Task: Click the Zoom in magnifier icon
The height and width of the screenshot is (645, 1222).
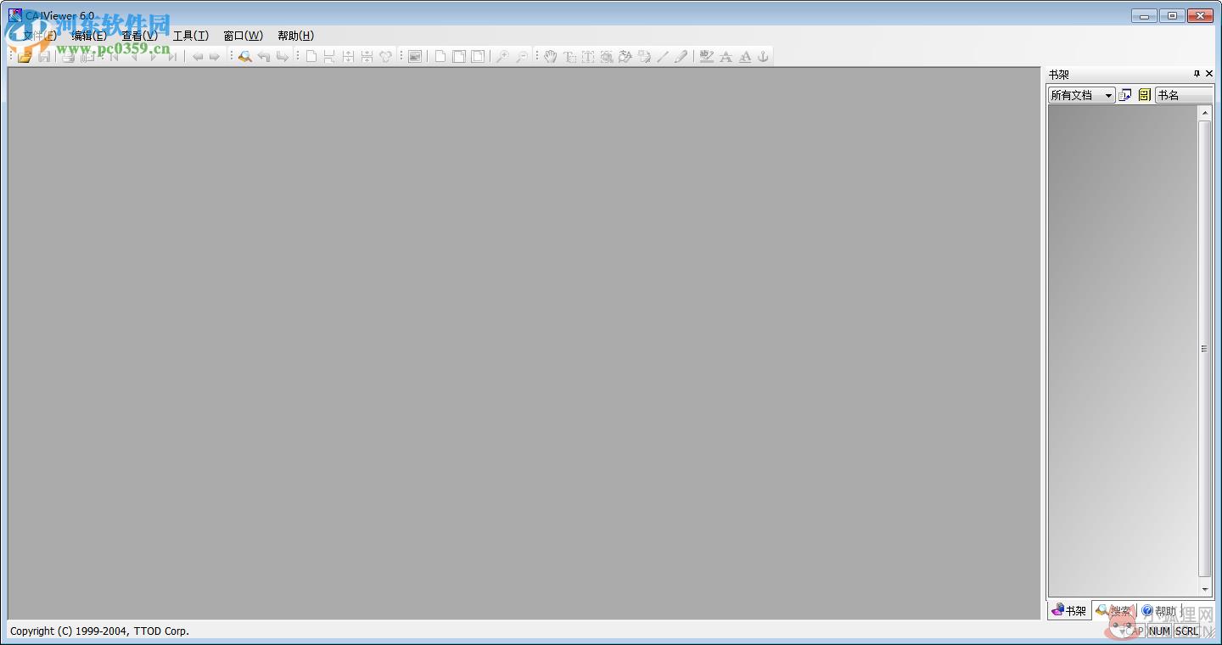Action: (x=502, y=56)
